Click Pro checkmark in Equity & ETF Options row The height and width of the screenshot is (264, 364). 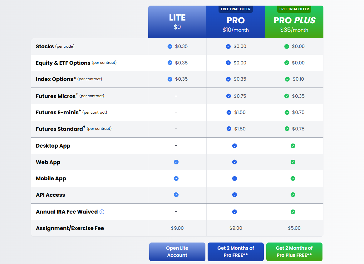coord(229,63)
